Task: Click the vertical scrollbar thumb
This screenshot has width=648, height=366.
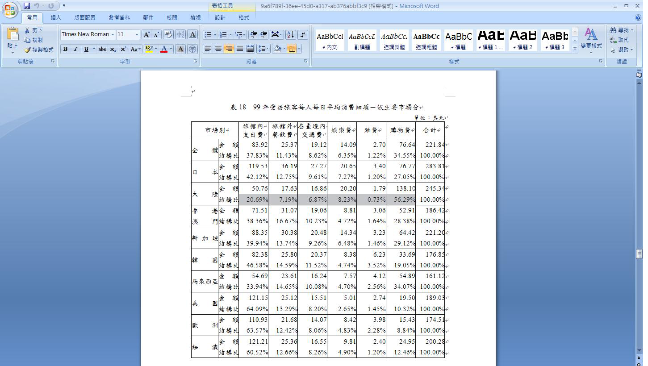Action: (x=639, y=254)
